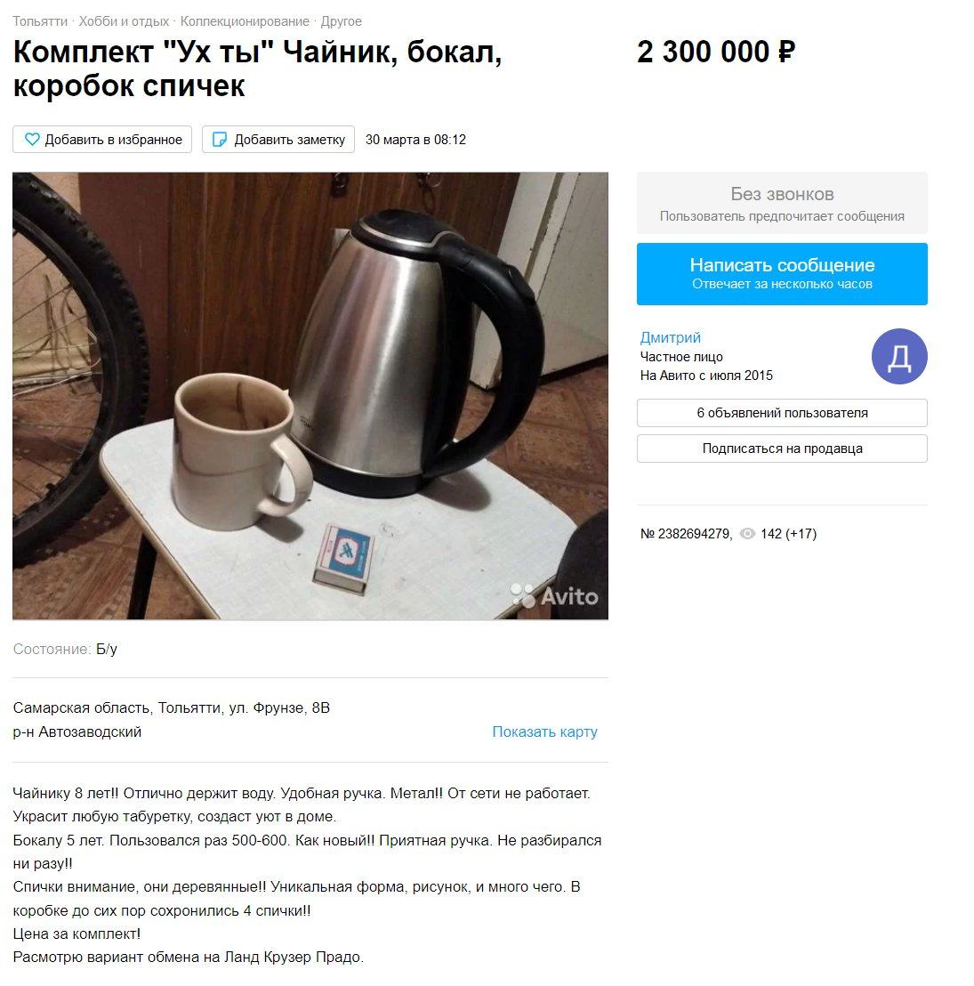Click Подписаться на продавца button

[782, 449]
